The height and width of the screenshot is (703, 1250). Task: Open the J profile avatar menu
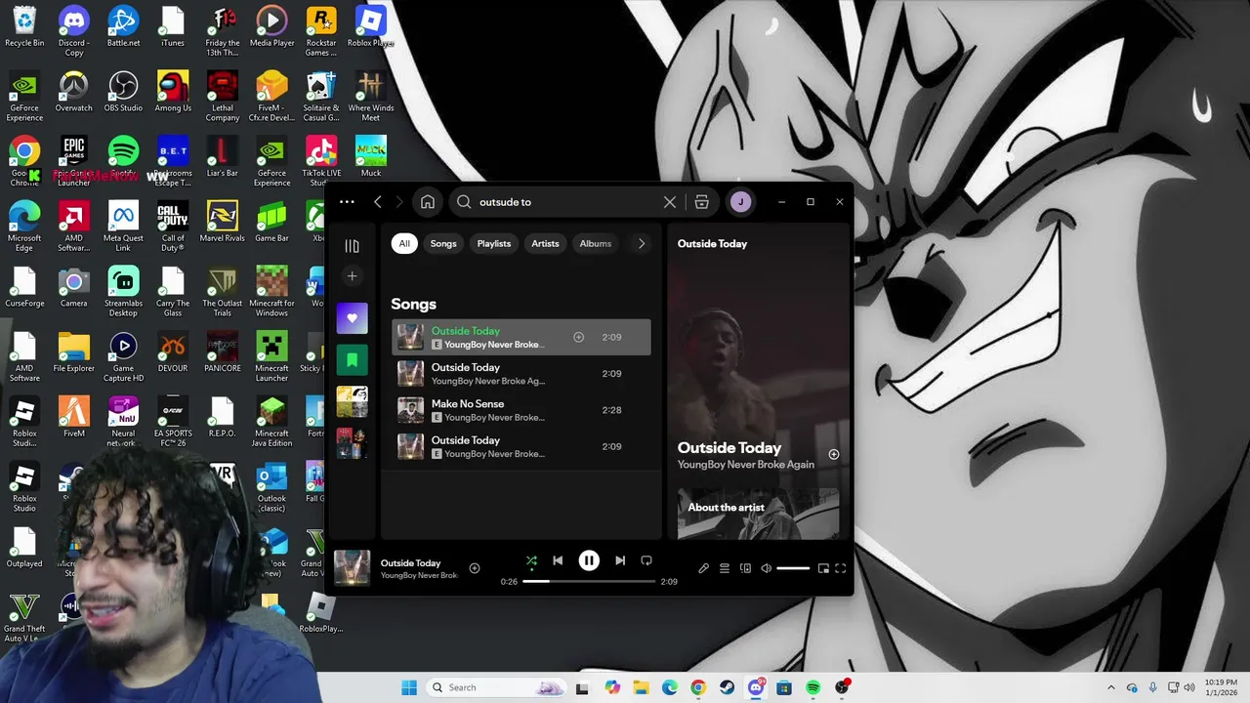(740, 202)
